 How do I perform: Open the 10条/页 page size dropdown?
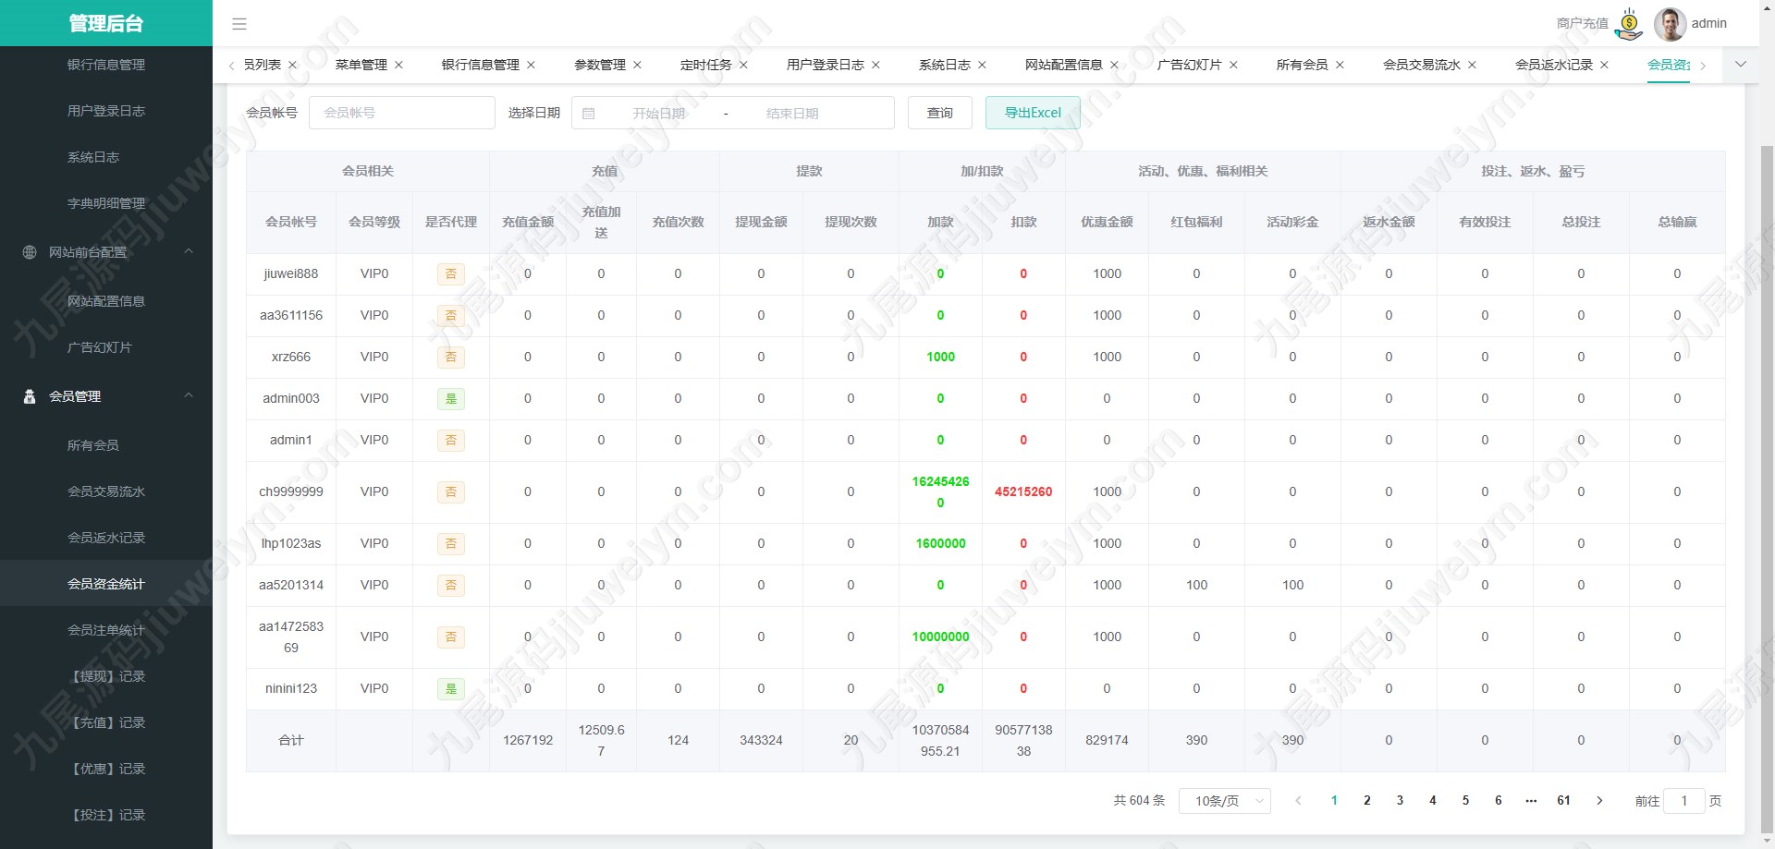click(1225, 801)
